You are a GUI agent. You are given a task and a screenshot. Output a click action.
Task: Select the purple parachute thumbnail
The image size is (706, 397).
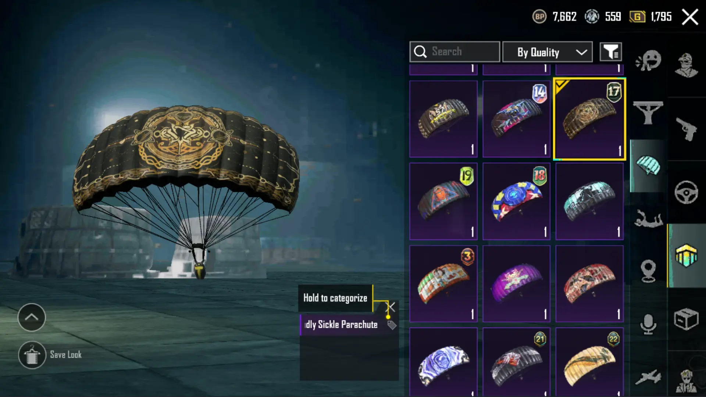tap(516, 284)
